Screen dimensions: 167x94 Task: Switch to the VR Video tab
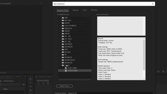tap(94, 10)
